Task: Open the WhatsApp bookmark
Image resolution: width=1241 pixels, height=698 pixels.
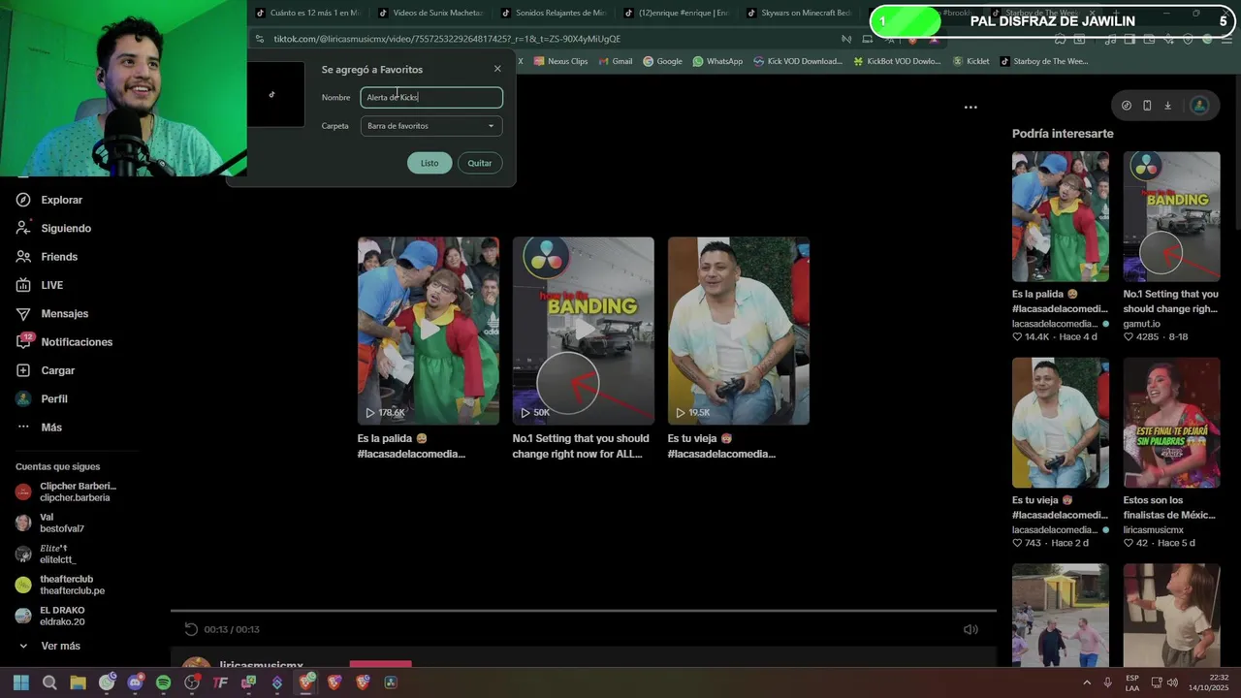Action: [x=717, y=61]
